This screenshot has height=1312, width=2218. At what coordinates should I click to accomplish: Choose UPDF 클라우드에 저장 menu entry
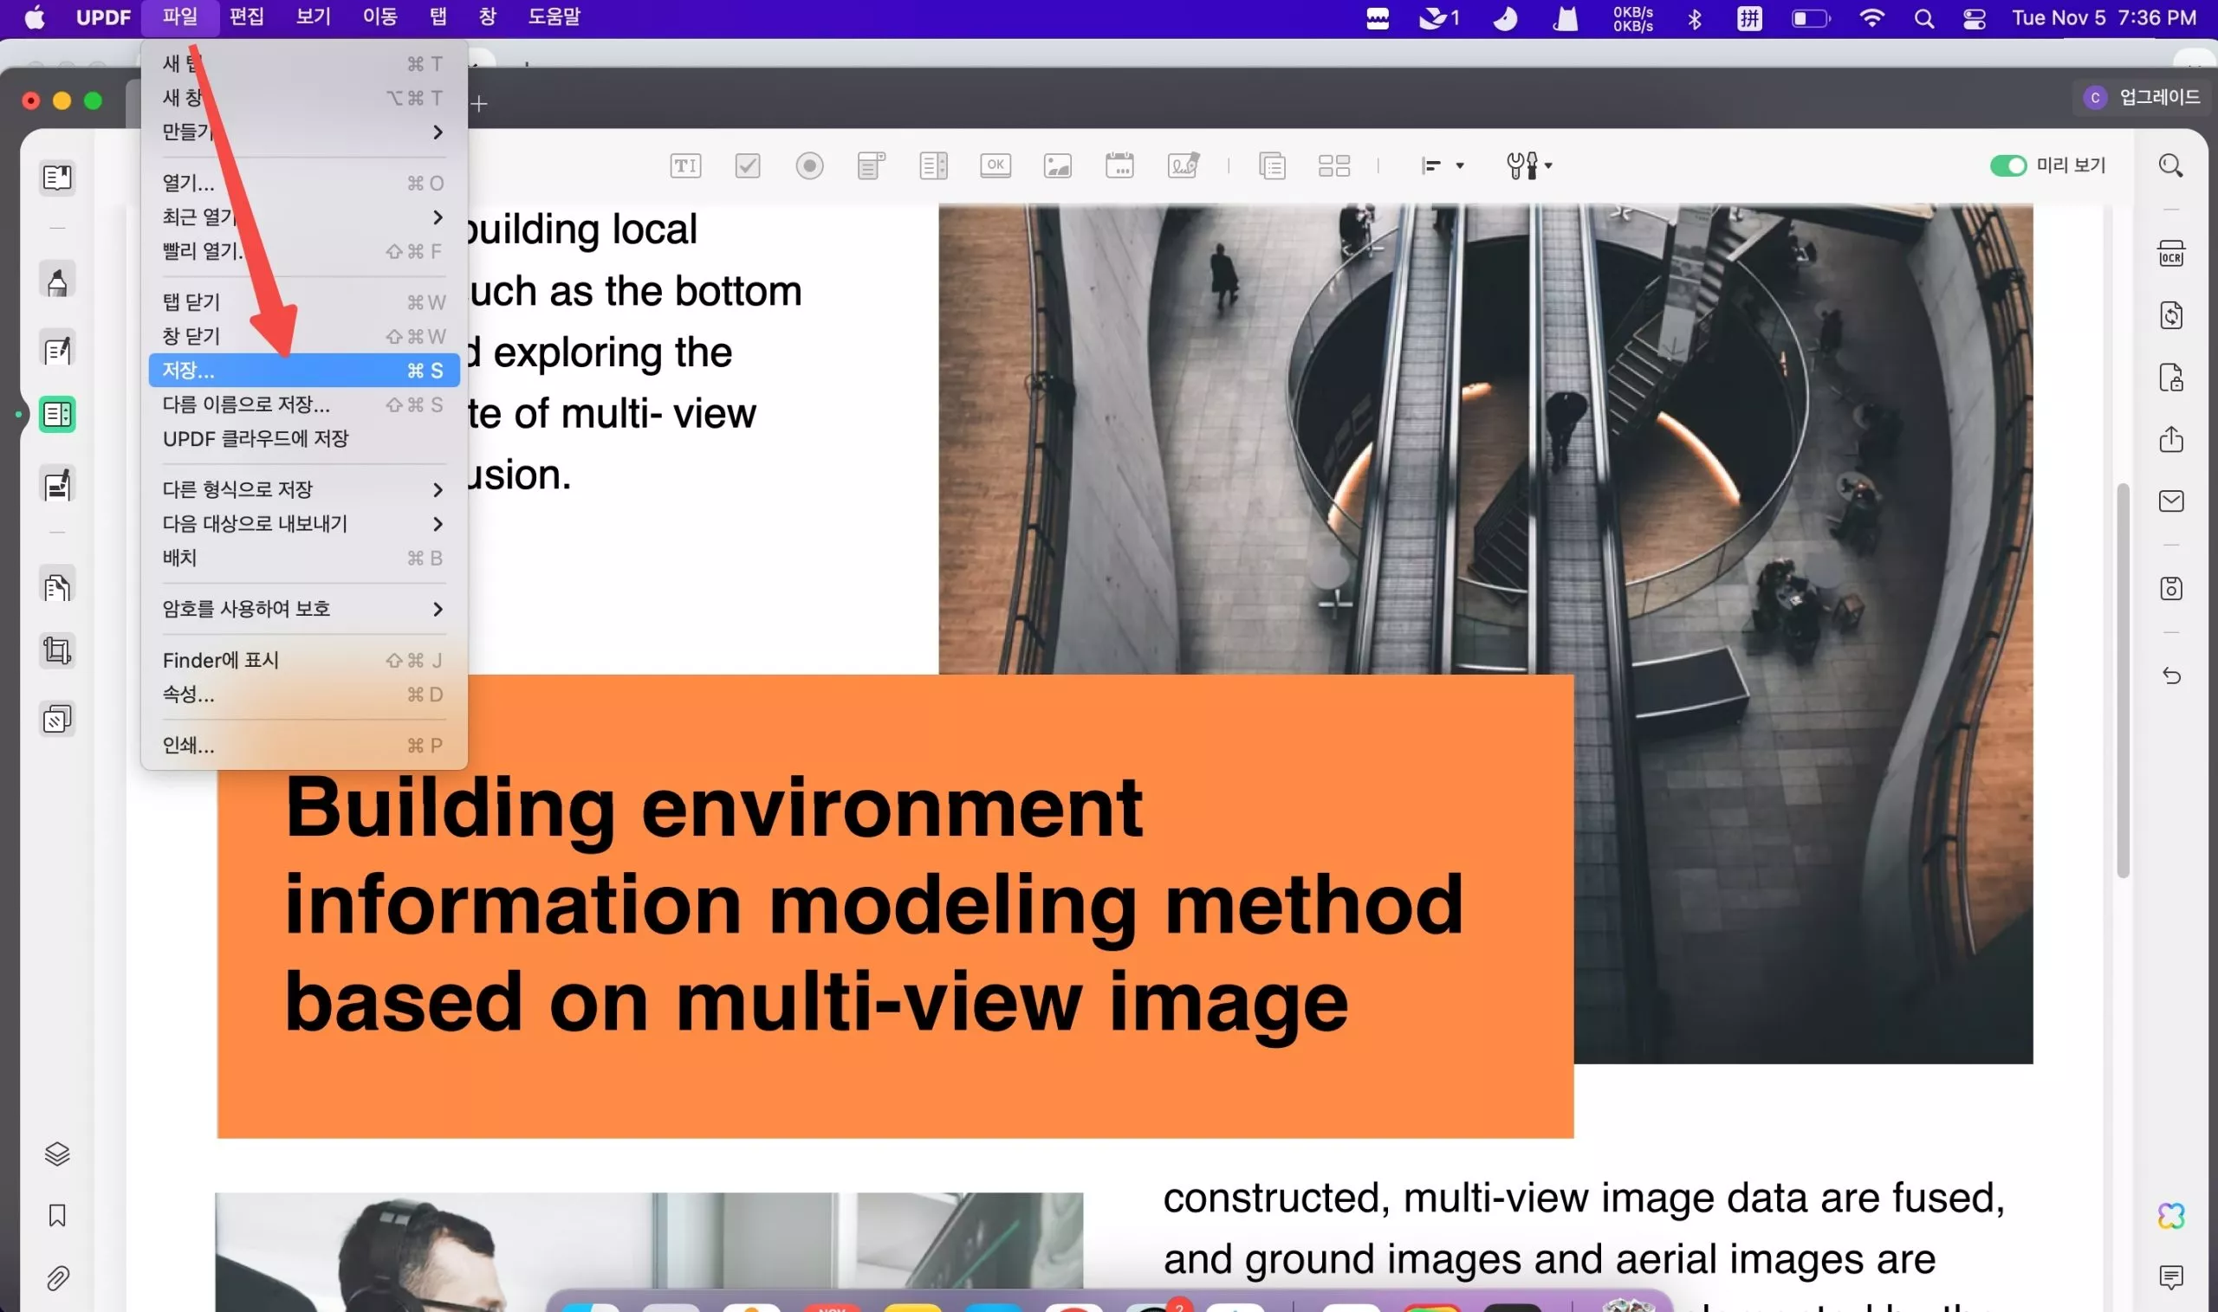(x=304, y=438)
